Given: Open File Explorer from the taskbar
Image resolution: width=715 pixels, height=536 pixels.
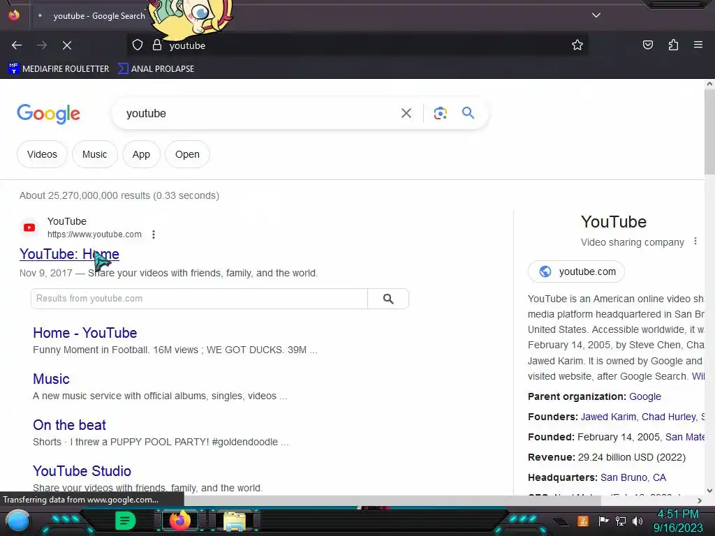Looking at the screenshot, I should (235, 521).
